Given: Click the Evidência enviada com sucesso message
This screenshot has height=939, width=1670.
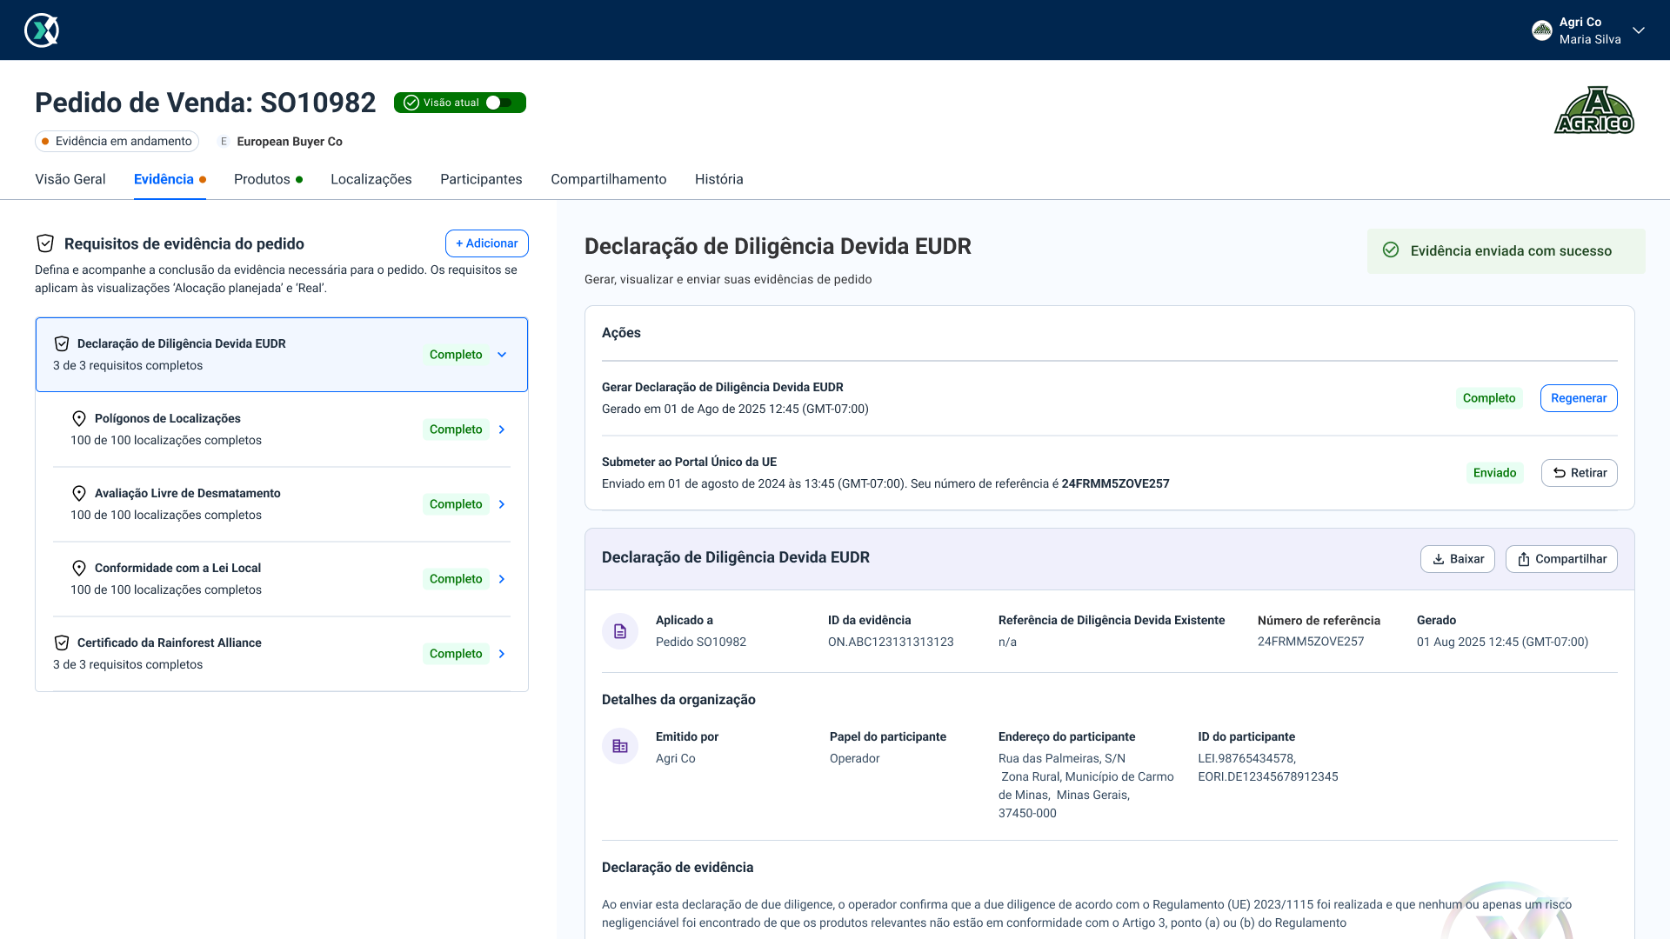Looking at the screenshot, I should (x=1512, y=251).
